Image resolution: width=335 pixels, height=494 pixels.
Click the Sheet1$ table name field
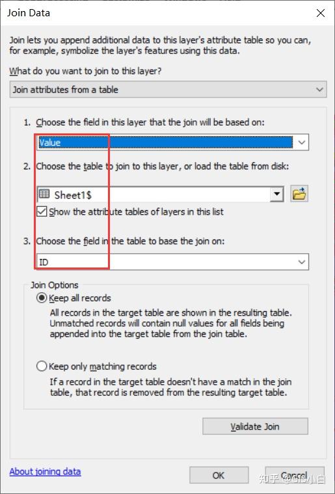(x=154, y=194)
